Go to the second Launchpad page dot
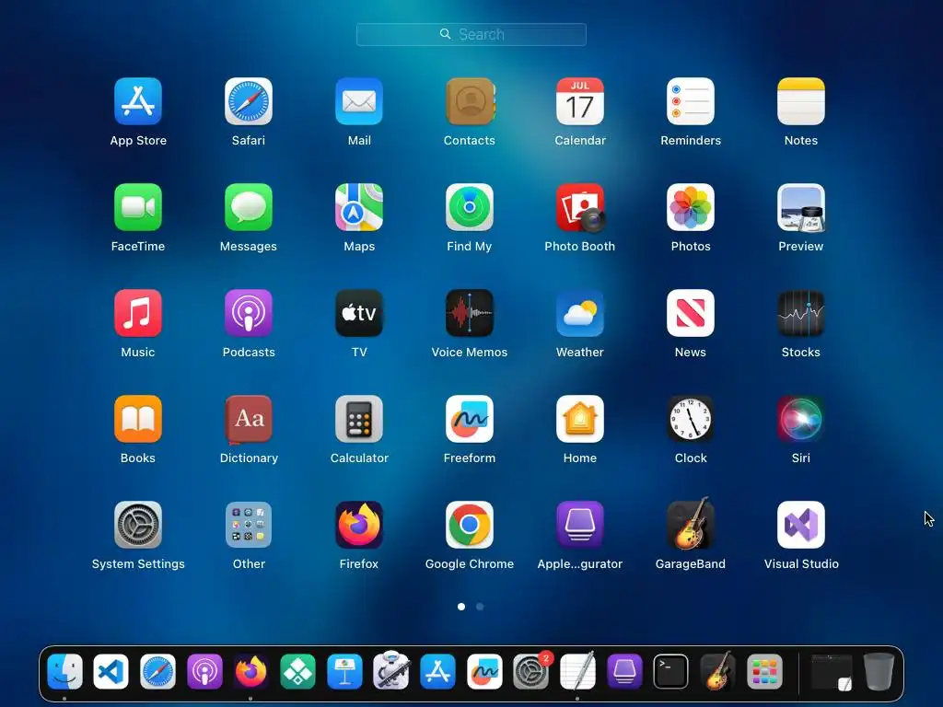This screenshot has width=943, height=707. pos(480,607)
